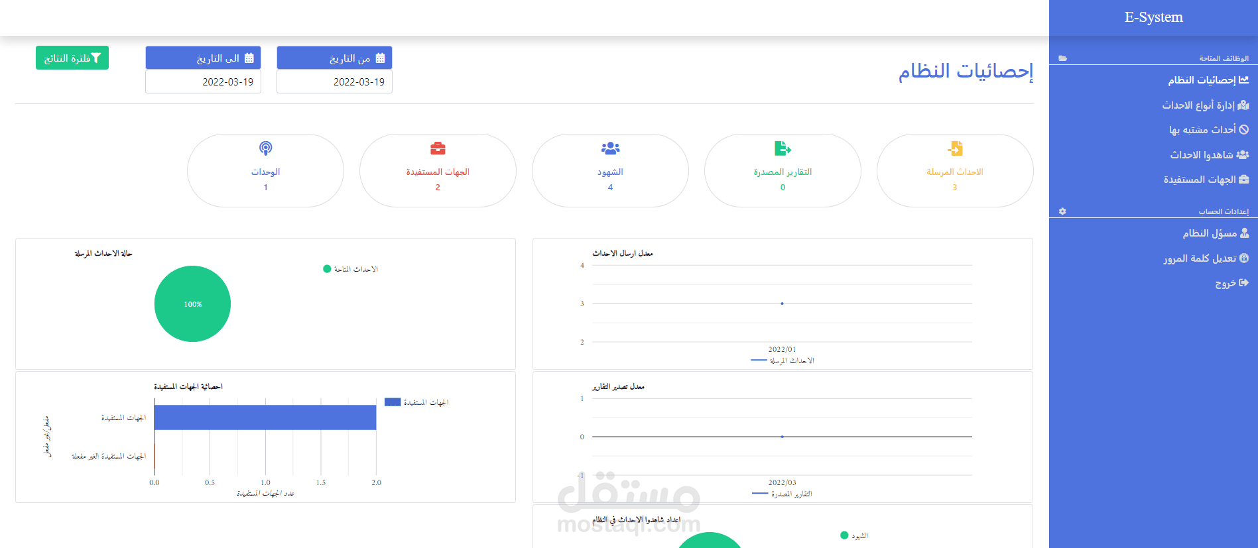
Task: Click the green reports export icon
Action: [783, 148]
